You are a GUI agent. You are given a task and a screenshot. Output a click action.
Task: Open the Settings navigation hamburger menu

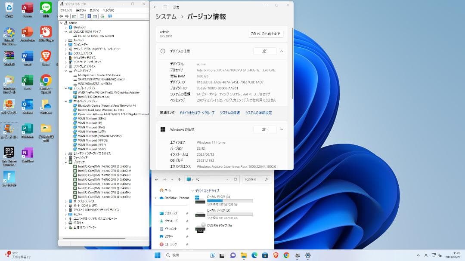[165, 6]
